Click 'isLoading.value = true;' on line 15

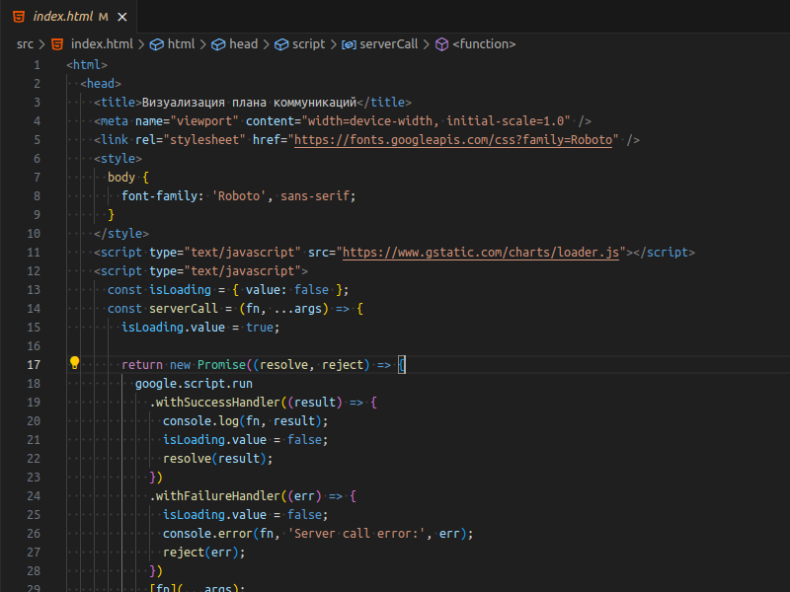click(x=200, y=328)
